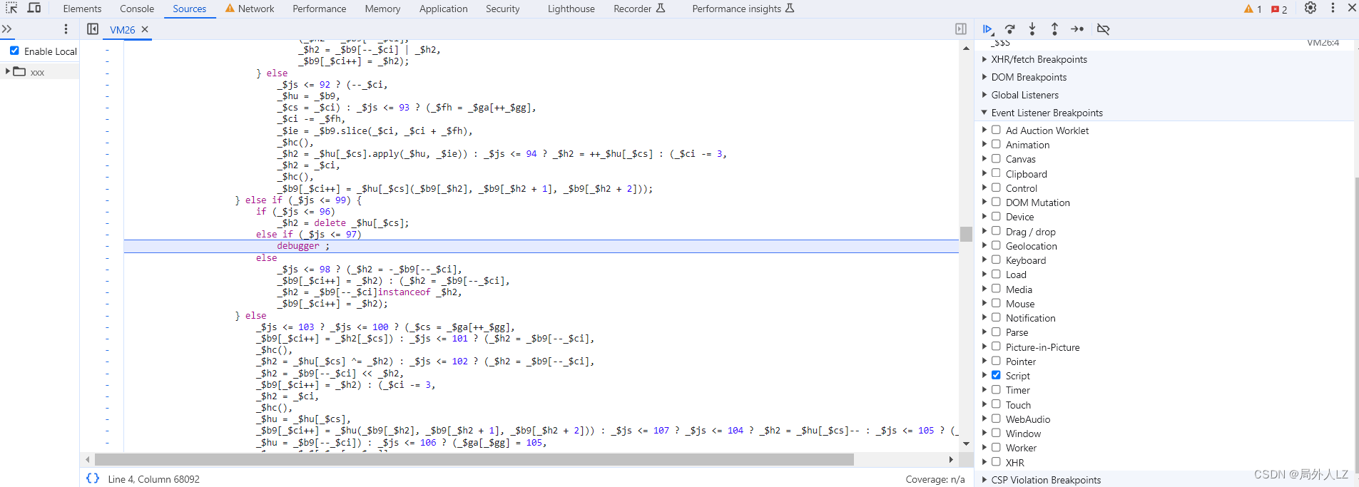Enable Timer event breakpoints
The height and width of the screenshot is (487, 1359).
pos(996,389)
